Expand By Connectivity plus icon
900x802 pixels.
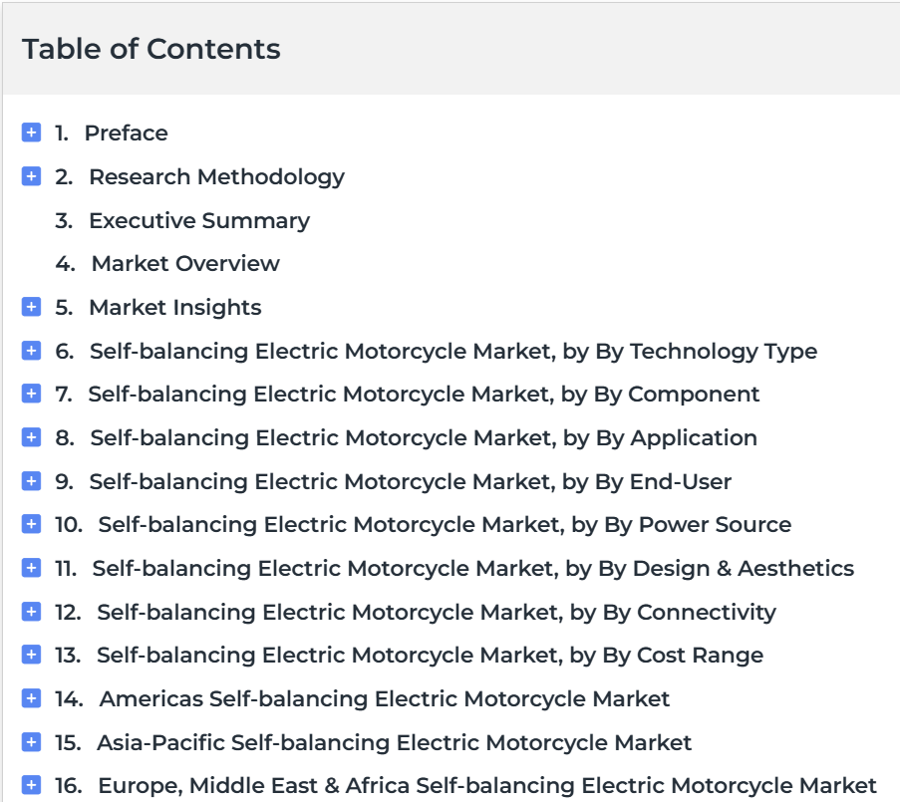(31, 612)
